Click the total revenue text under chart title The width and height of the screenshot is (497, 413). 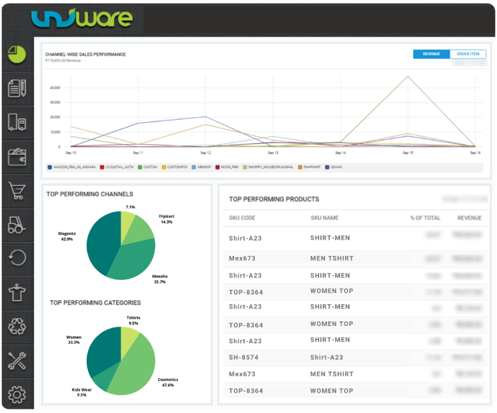[63, 61]
